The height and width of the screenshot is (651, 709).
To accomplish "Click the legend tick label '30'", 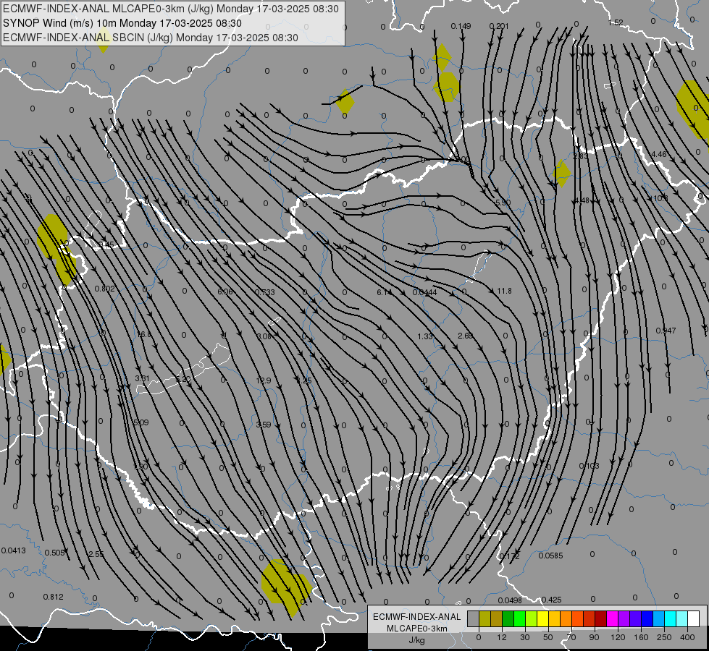I will (x=525, y=637).
